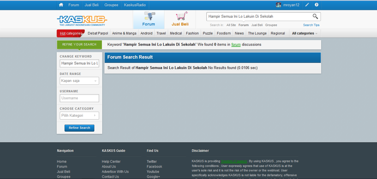Image resolution: width=377 pixels, height=179 pixels.
Task: Open the Android category
Action: [x=146, y=33]
